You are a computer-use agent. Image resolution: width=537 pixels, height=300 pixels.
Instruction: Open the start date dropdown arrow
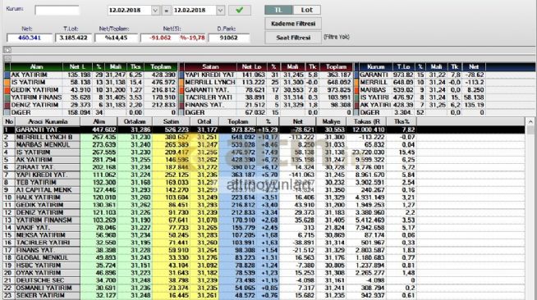click(x=155, y=11)
